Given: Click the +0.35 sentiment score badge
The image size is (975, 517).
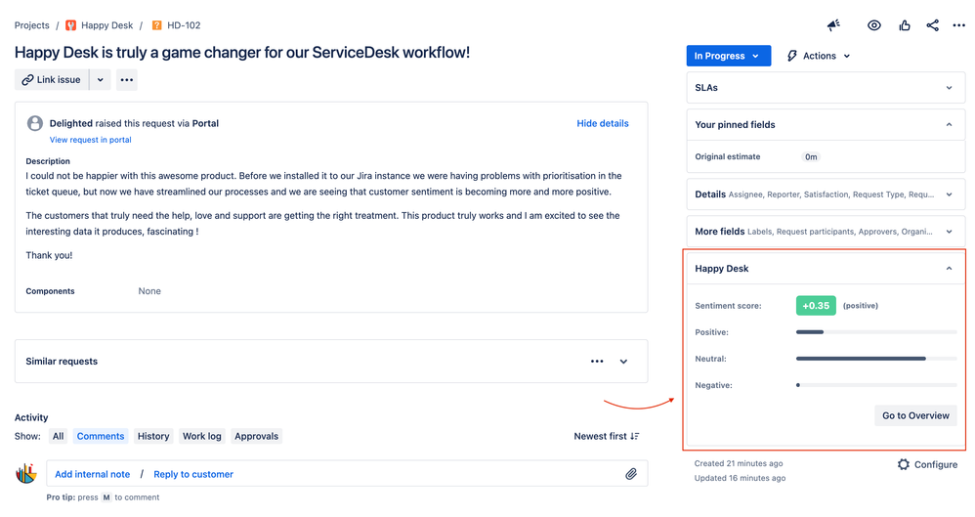Looking at the screenshot, I should (x=816, y=306).
